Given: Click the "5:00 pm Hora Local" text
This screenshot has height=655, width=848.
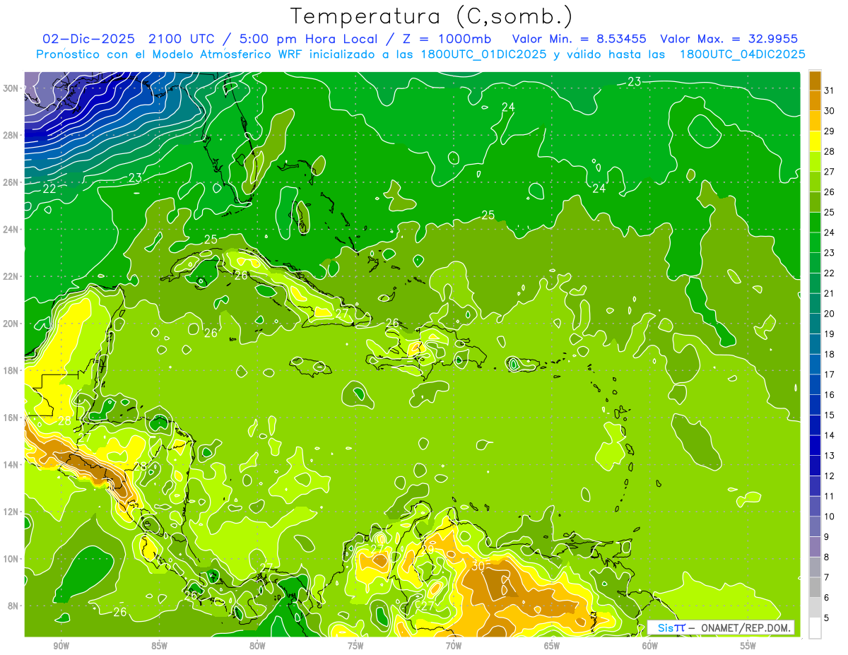Looking at the screenshot, I should [311, 39].
